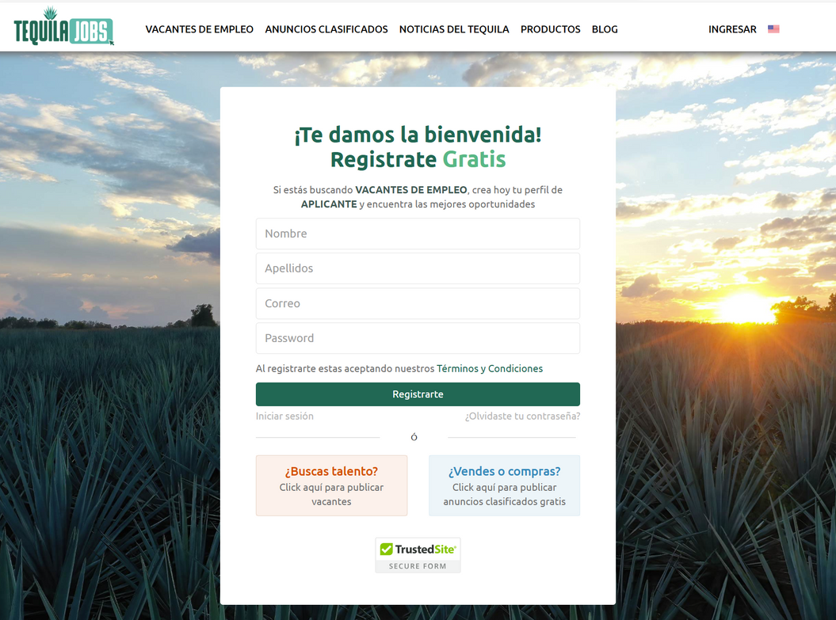The height and width of the screenshot is (620, 836).
Task: Click the ¡Te damos la bienvenida! heading
Action: click(x=418, y=135)
